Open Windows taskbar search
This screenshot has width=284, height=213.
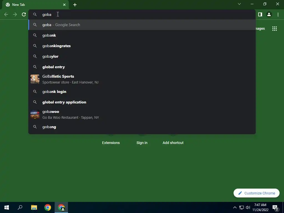point(20,207)
